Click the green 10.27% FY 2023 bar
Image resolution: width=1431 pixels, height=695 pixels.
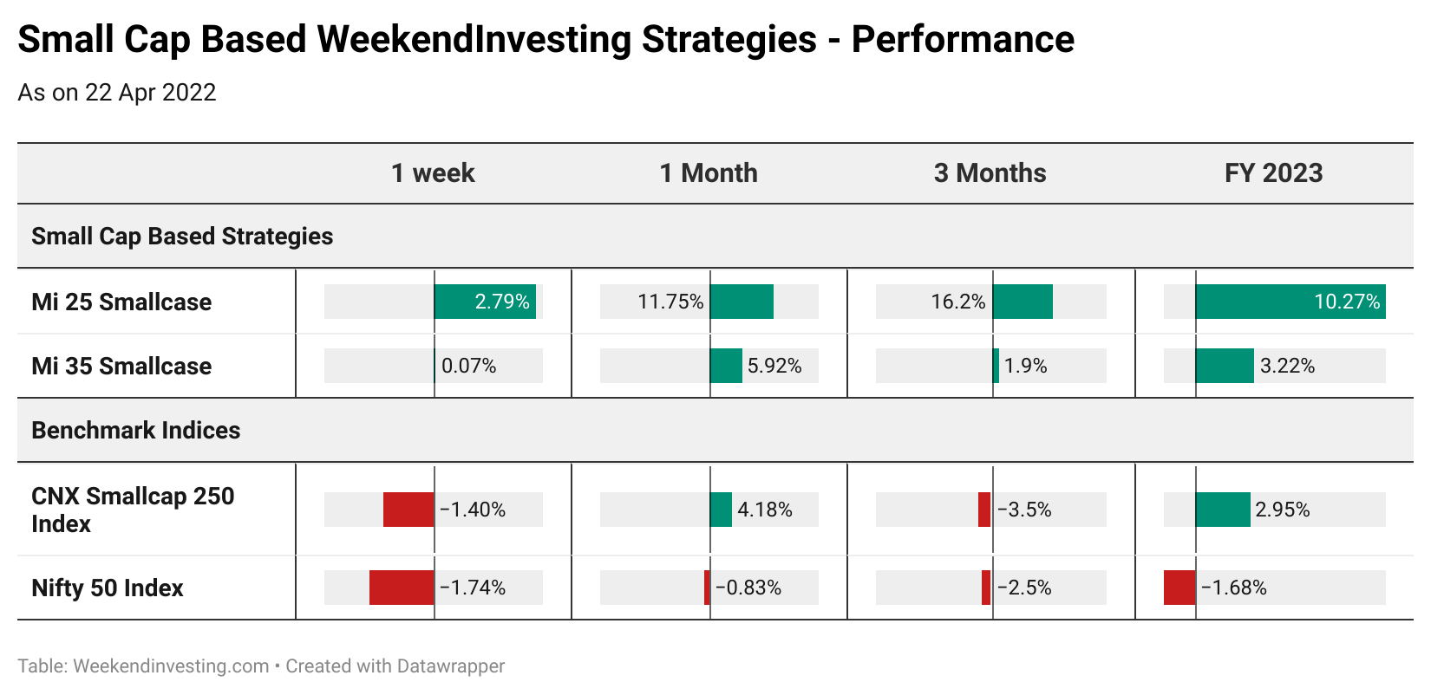[1291, 302]
